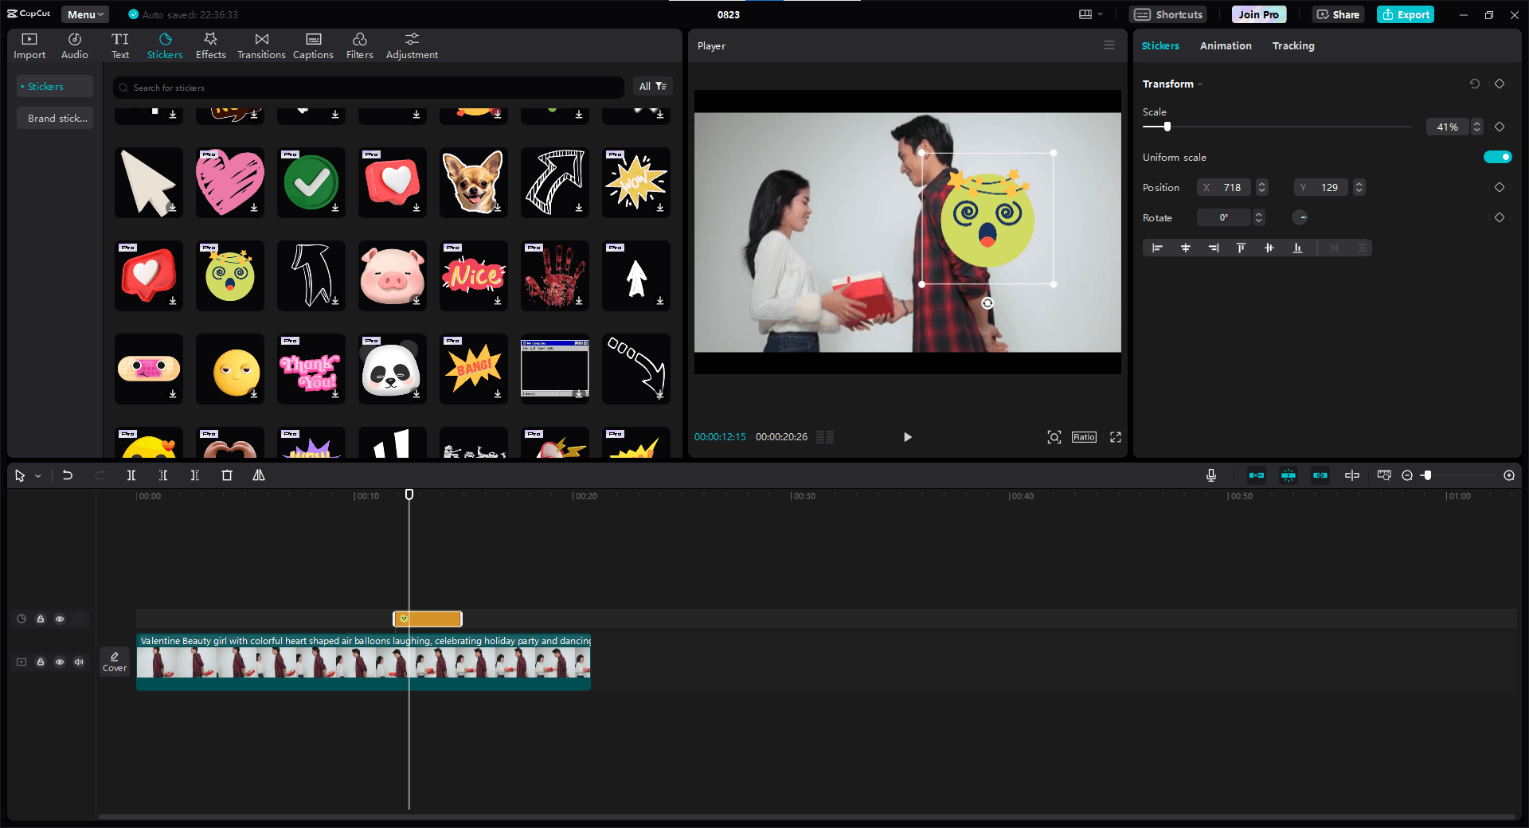Open the Effects panel
The image size is (1529, 828).
pyautogui.click(x=210, y=46)
